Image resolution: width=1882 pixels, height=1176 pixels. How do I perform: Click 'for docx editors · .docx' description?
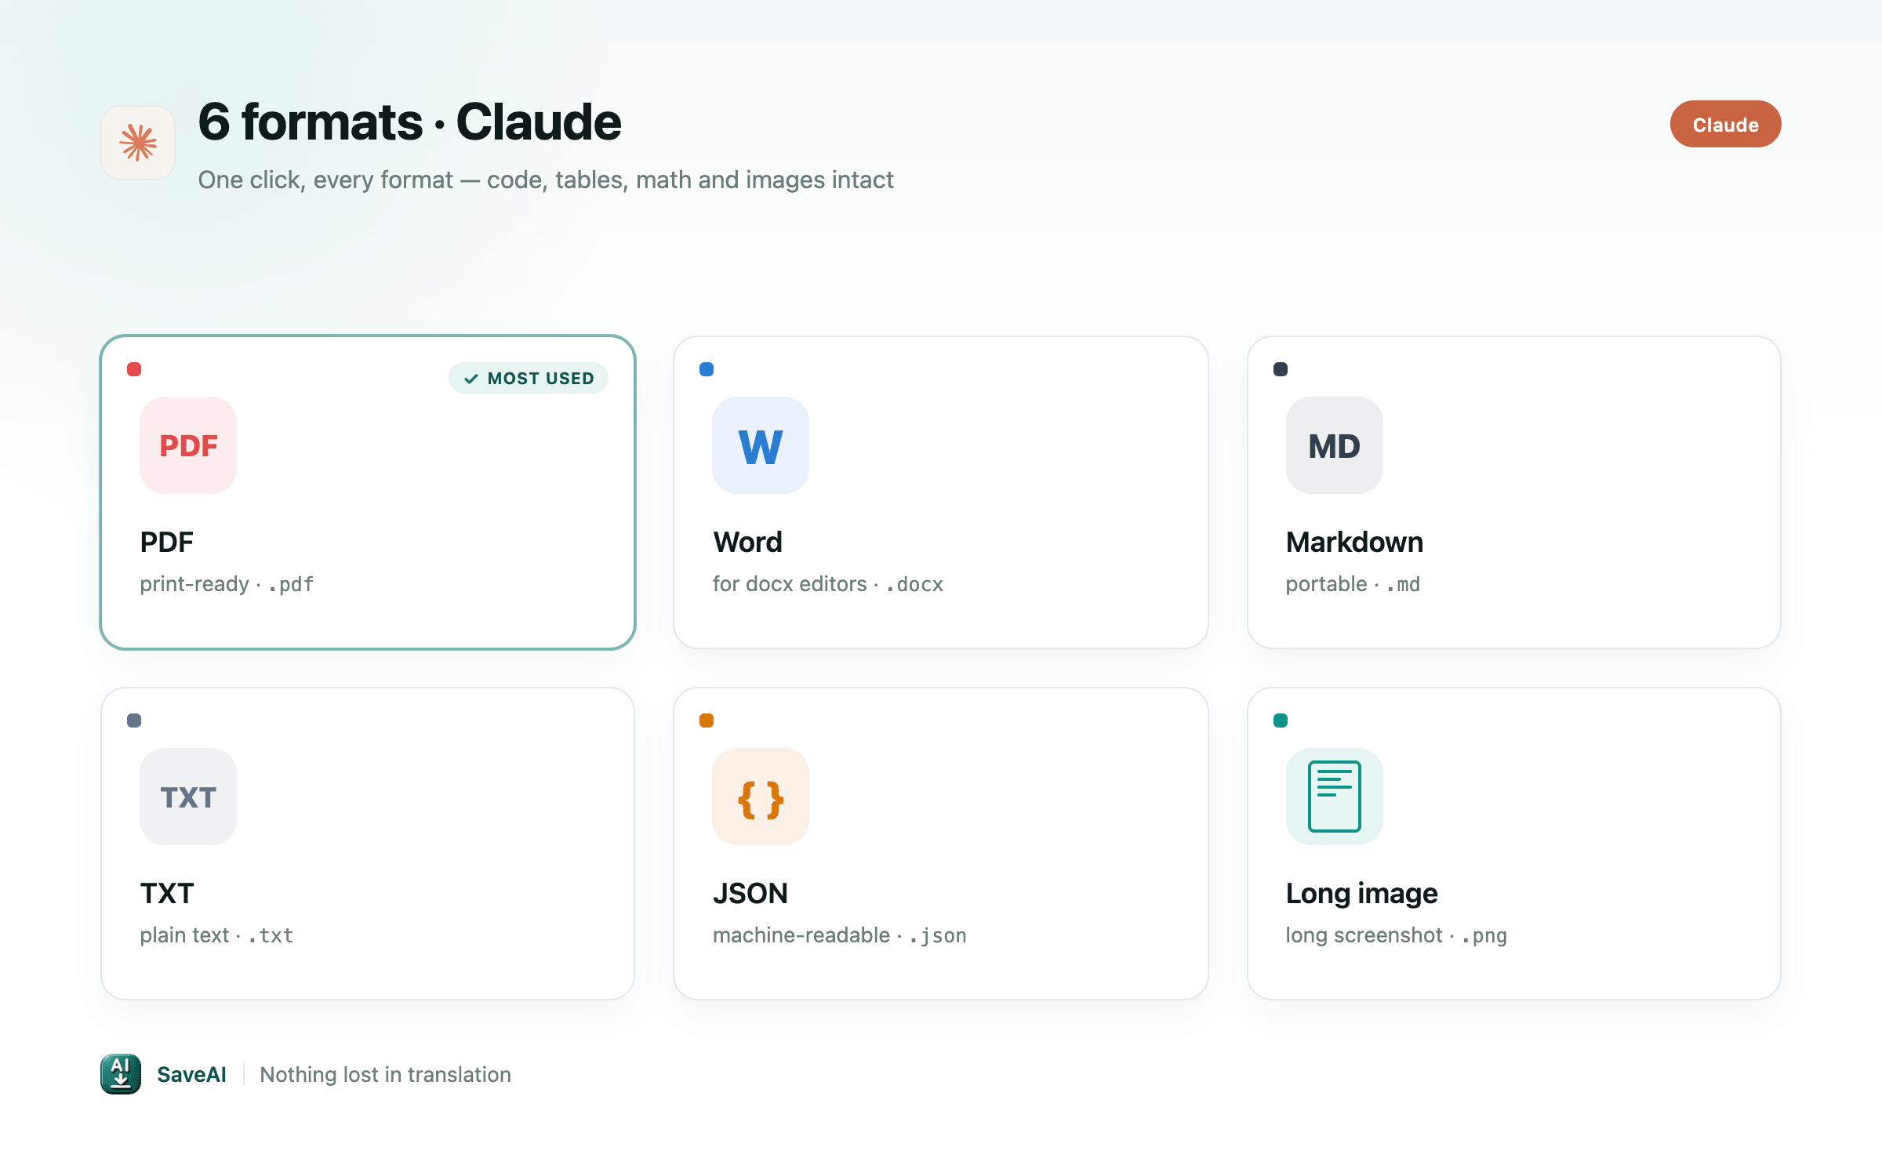tap(828, 584)
